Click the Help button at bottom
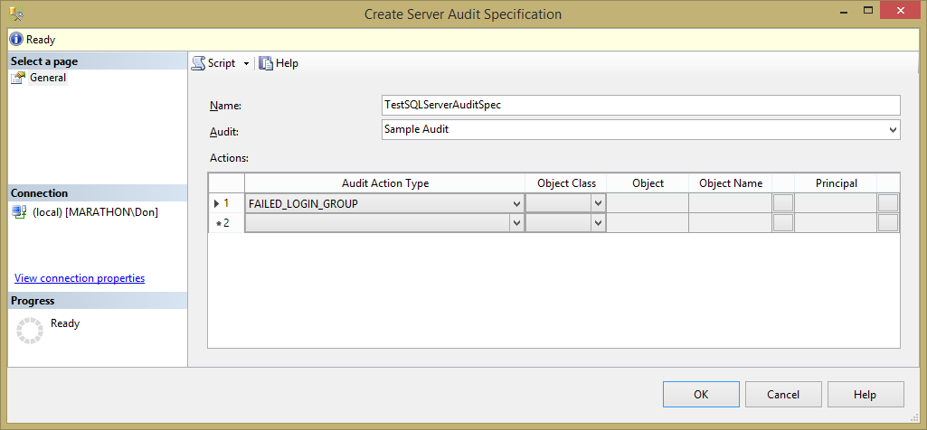This screenshot has height=430, width=927. [x=865, y=395]
